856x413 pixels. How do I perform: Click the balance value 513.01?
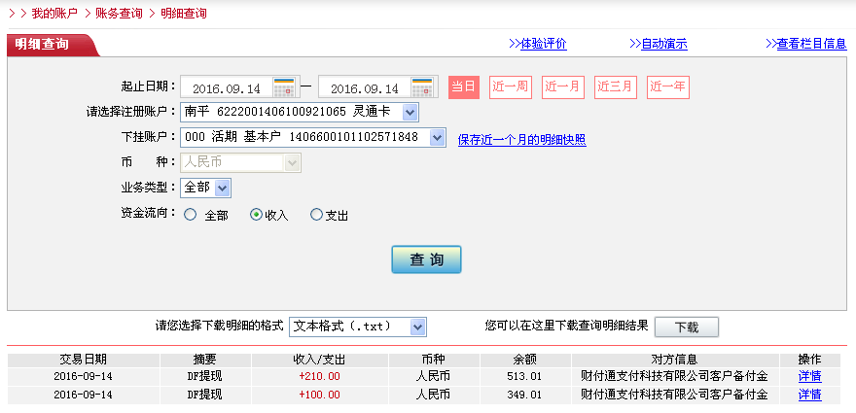pos(524,376)
